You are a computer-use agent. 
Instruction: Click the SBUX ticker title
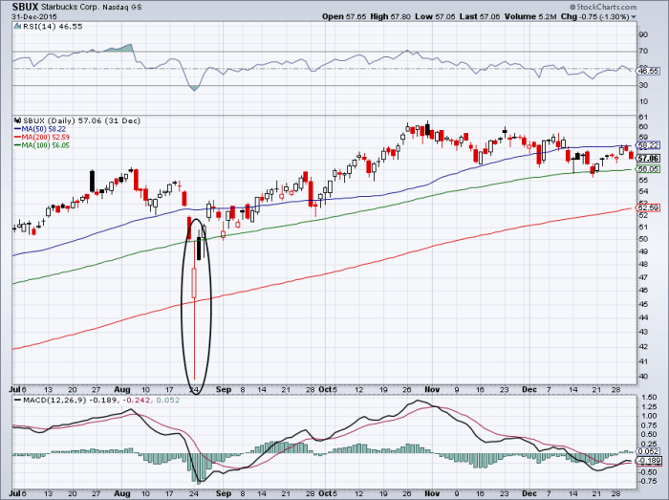(x=25, y=7)
